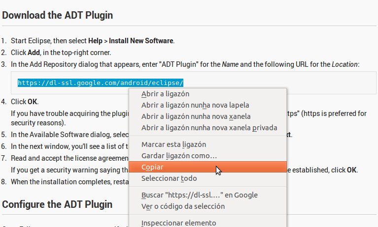
Task: Click the 'Configure the ADT Plugin' heading
Action: pos(57,204)
